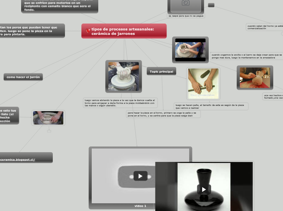This screenshot has height=211, width=283.
Task: Play the 'video 1' clip
Action: point(140,176)
